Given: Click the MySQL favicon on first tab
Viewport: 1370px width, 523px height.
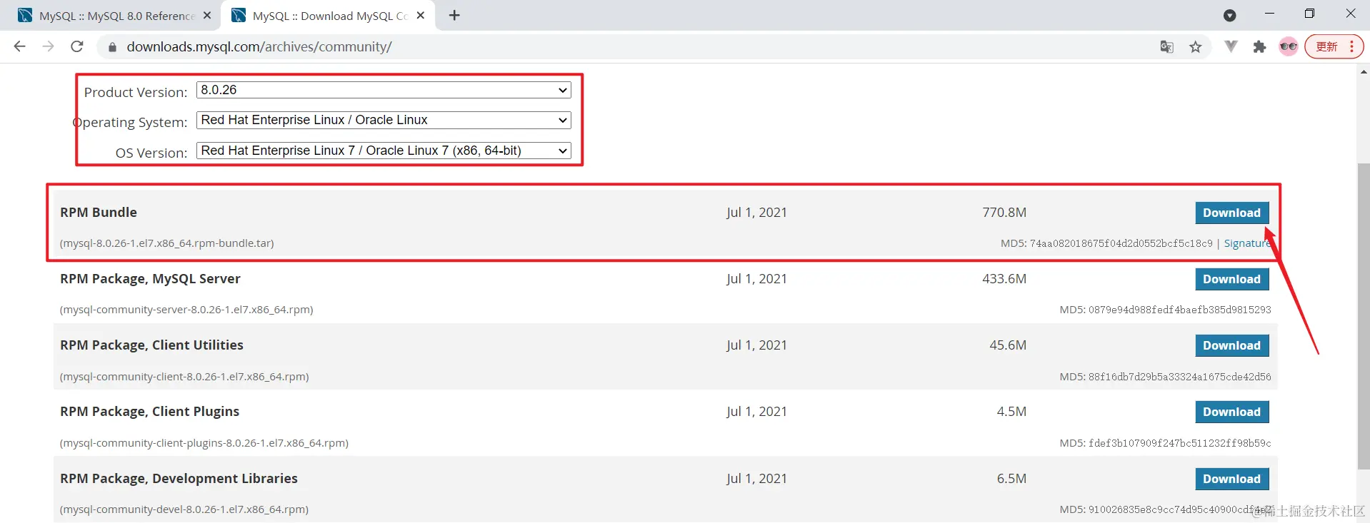Looking at the screenshot, I should [x=25, y=15].
